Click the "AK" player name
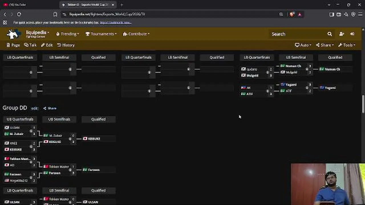This screenshot has width=365, height=205. (249, 88)
